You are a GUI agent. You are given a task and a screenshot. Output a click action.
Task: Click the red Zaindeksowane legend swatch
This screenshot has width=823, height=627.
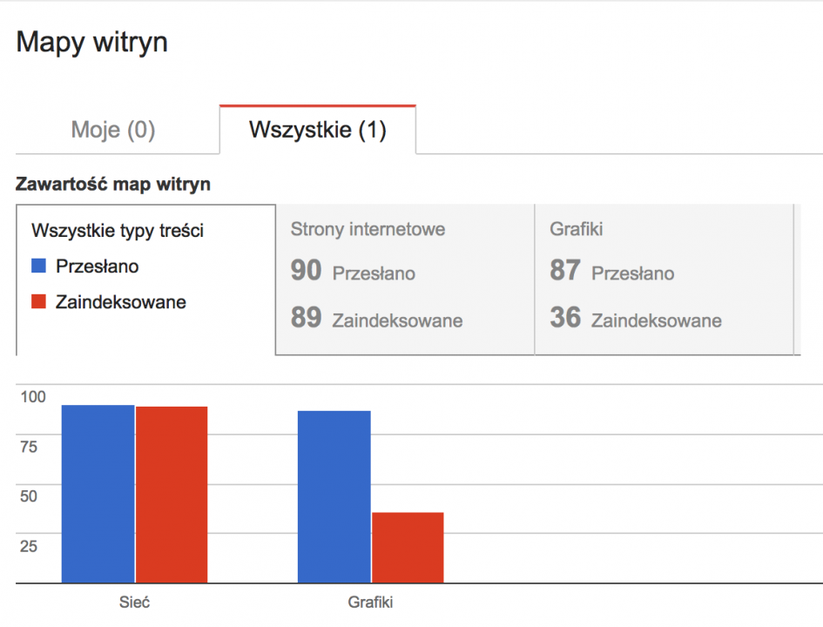39,301
